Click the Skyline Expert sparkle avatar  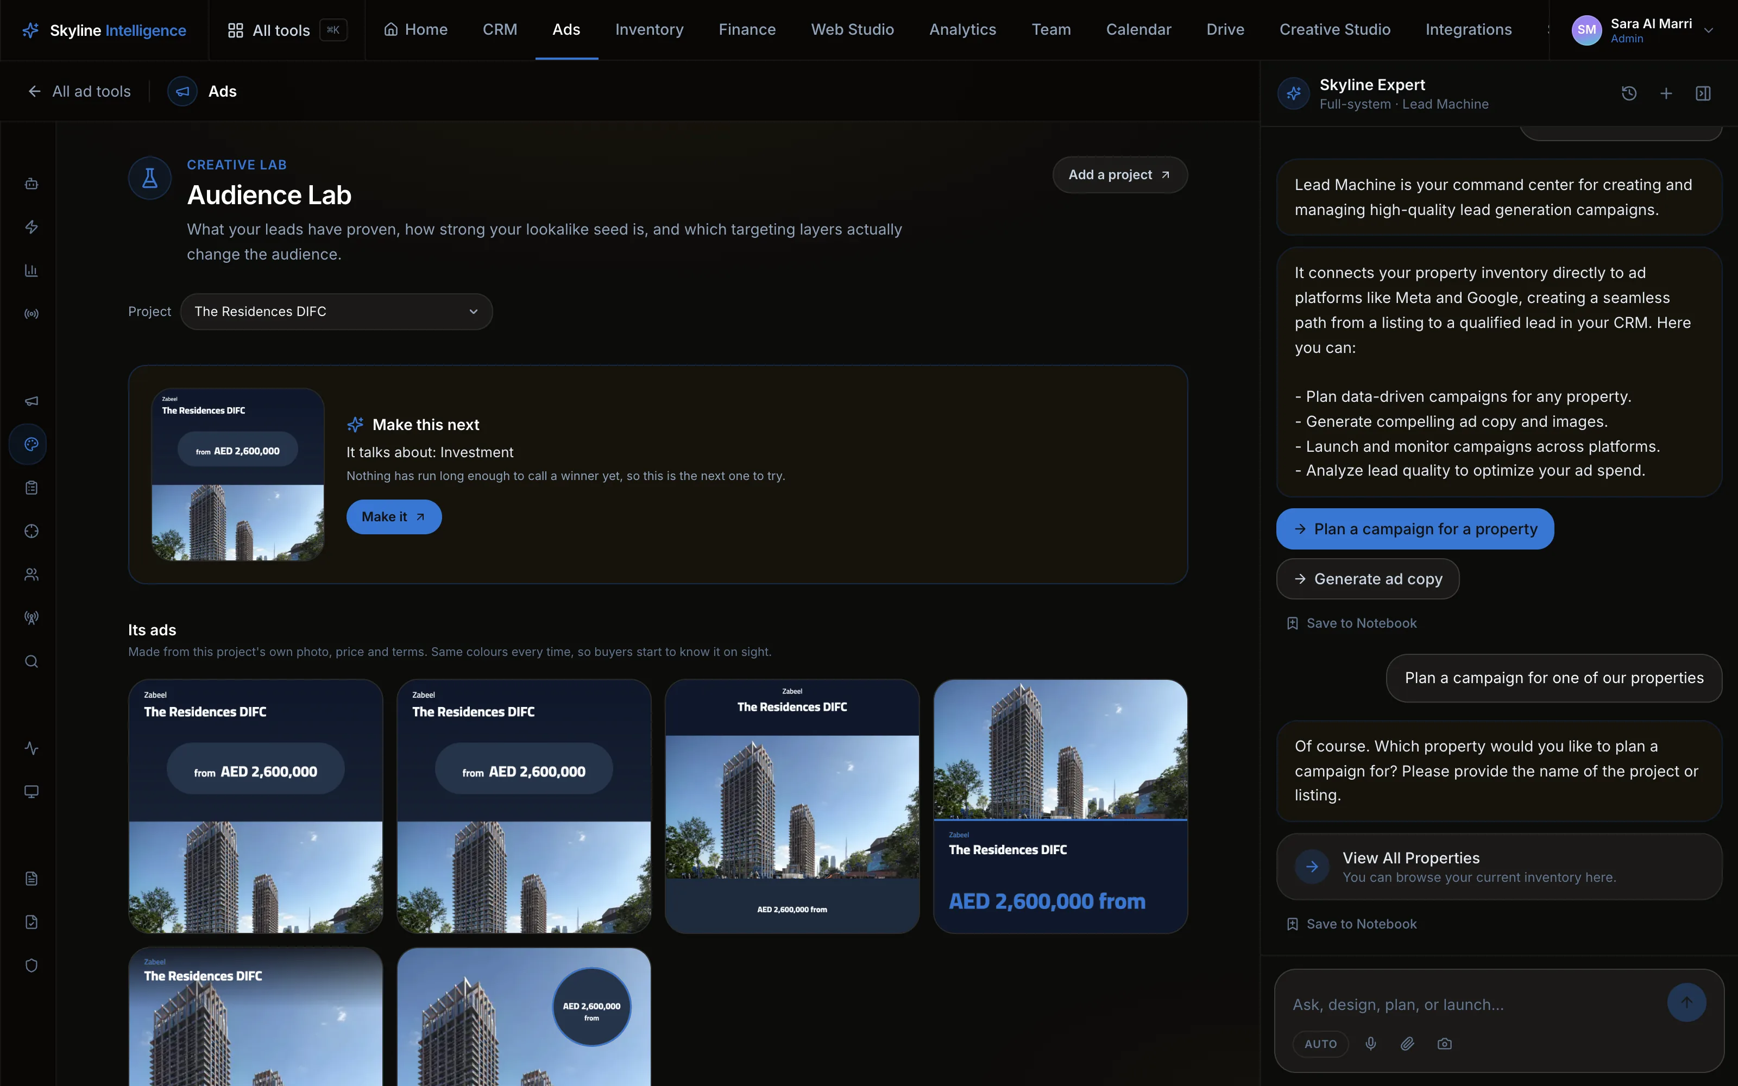click(1293, 93)
